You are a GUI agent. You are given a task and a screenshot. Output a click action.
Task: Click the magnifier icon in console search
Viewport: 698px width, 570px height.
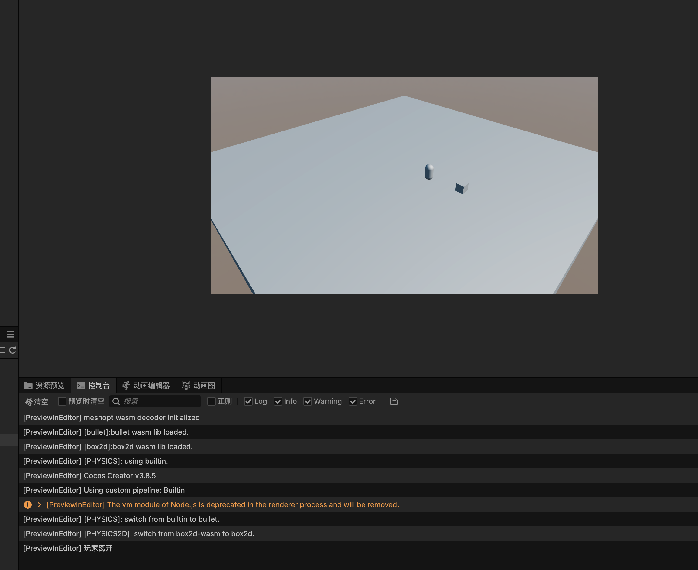[116, 401]
